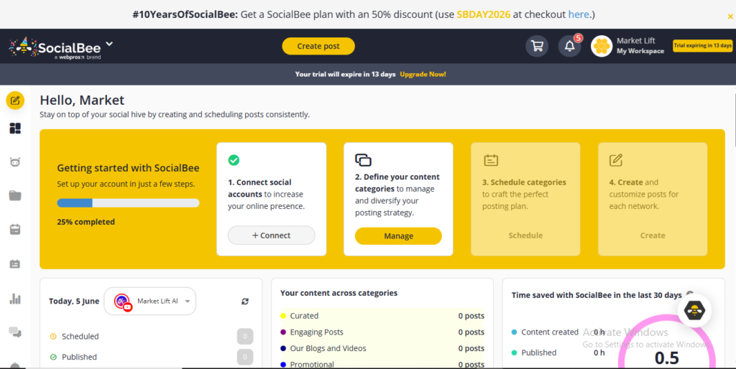The width and height of the screenshot is (736, 369).
Task: Click the SocialBee logo
Action: (x=55, y=48)
